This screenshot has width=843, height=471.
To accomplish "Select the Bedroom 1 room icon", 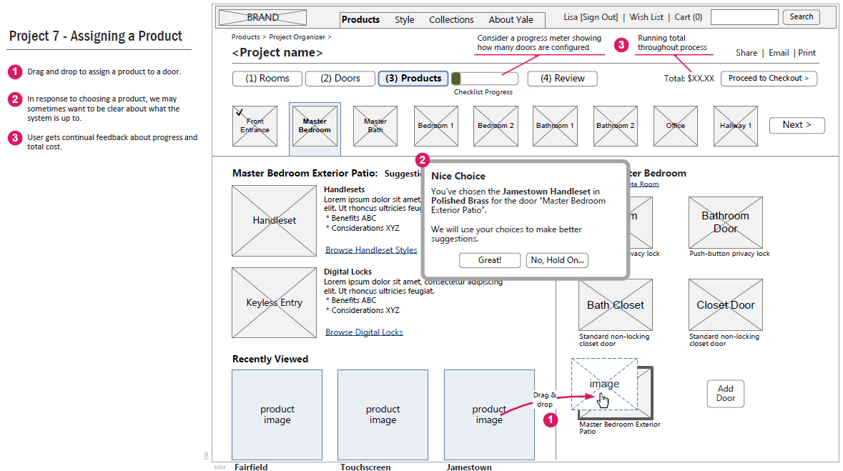I will coord(436,126).
